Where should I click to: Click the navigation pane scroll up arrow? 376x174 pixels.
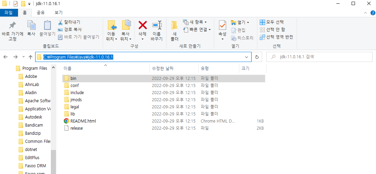point(53,68)
